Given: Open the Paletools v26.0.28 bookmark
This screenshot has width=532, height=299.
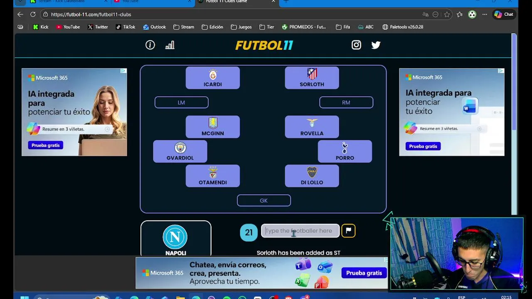Looking at the screenshot, I should point(403,27).
